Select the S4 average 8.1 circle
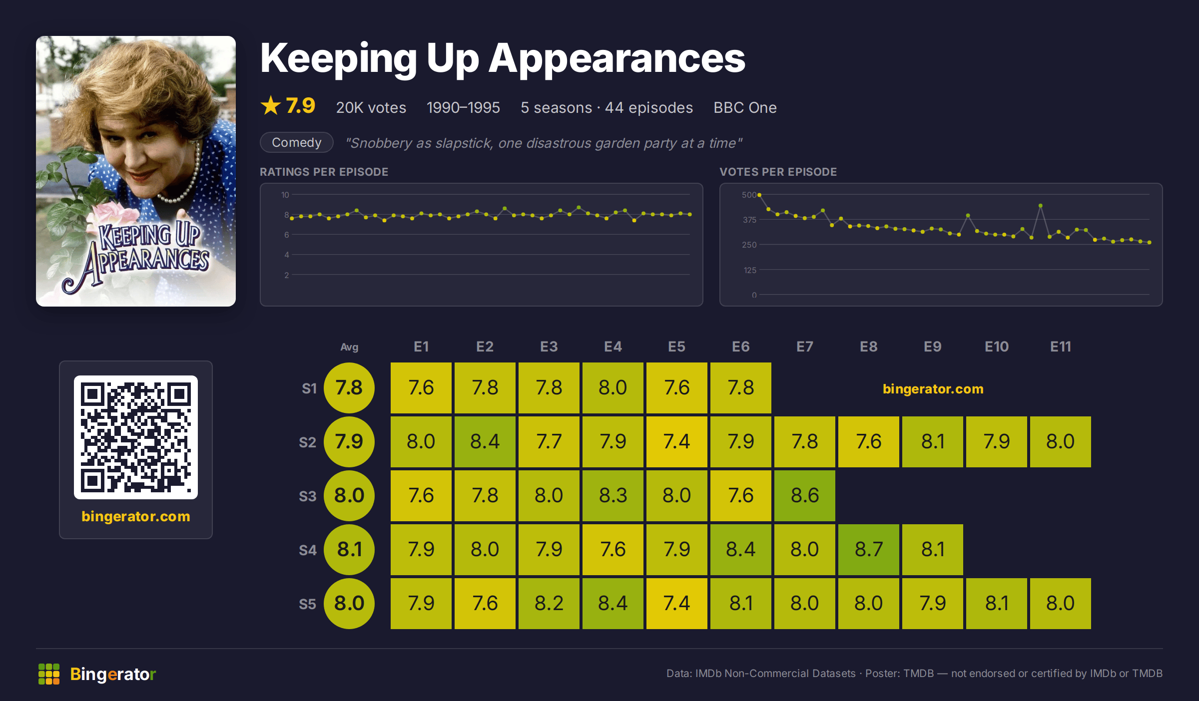 (349, 550)
